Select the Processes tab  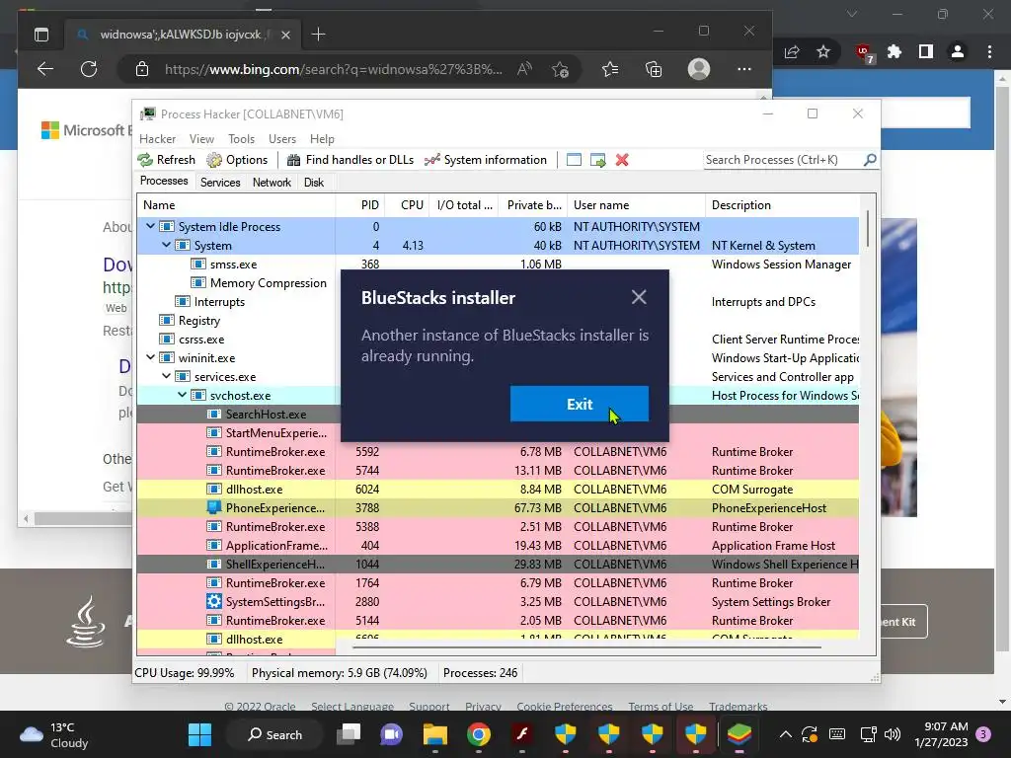164,182
